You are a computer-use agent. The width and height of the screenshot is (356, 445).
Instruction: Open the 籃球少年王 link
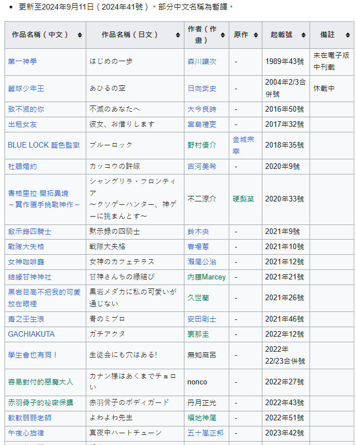tap(26, 89)
